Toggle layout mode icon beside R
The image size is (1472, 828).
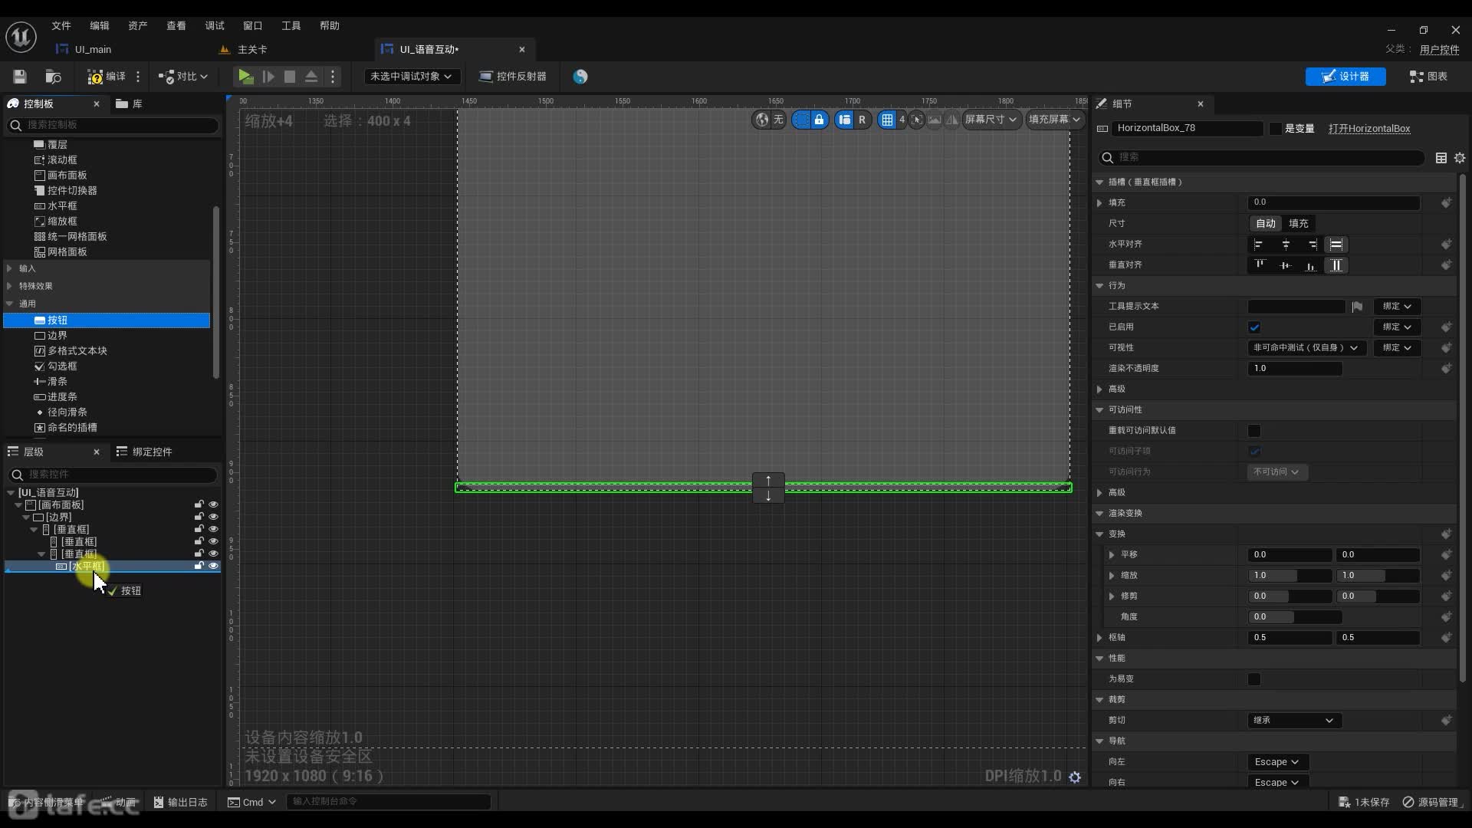pos(844,119)
